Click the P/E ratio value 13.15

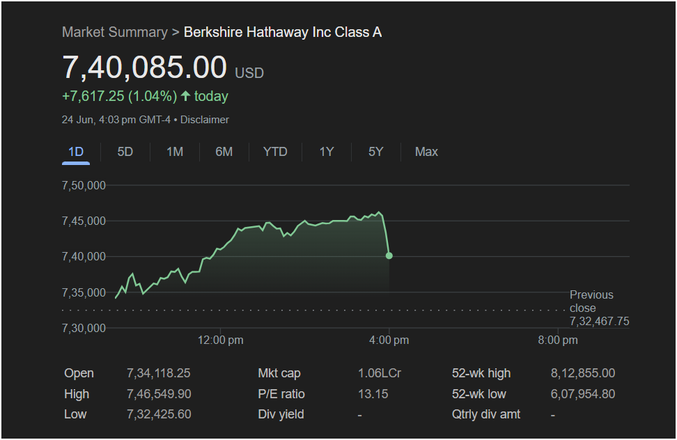[373, 394]
